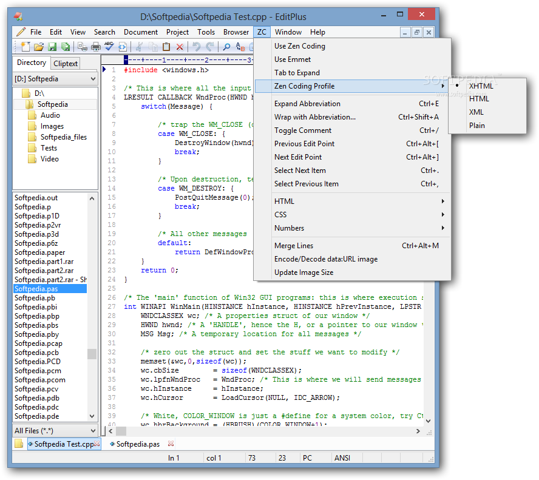
Task: Expand the Zen Coding Profile submenu
Action: click(x=352, y=86)
